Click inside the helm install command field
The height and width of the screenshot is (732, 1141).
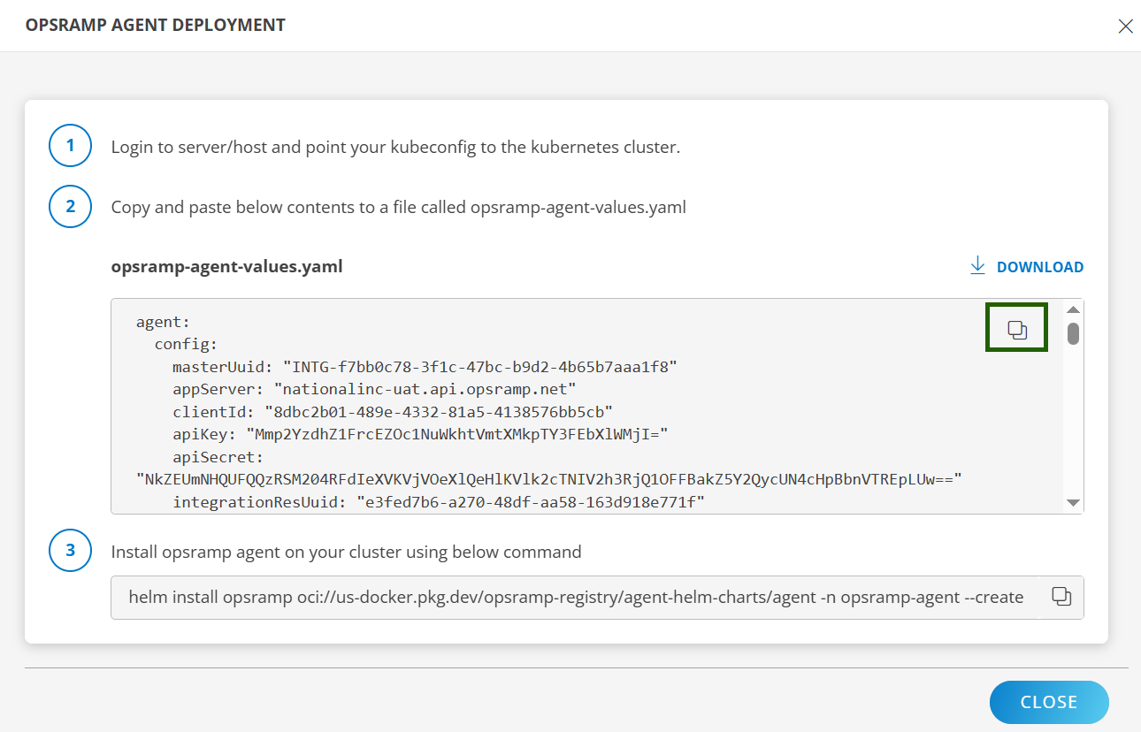575,598
